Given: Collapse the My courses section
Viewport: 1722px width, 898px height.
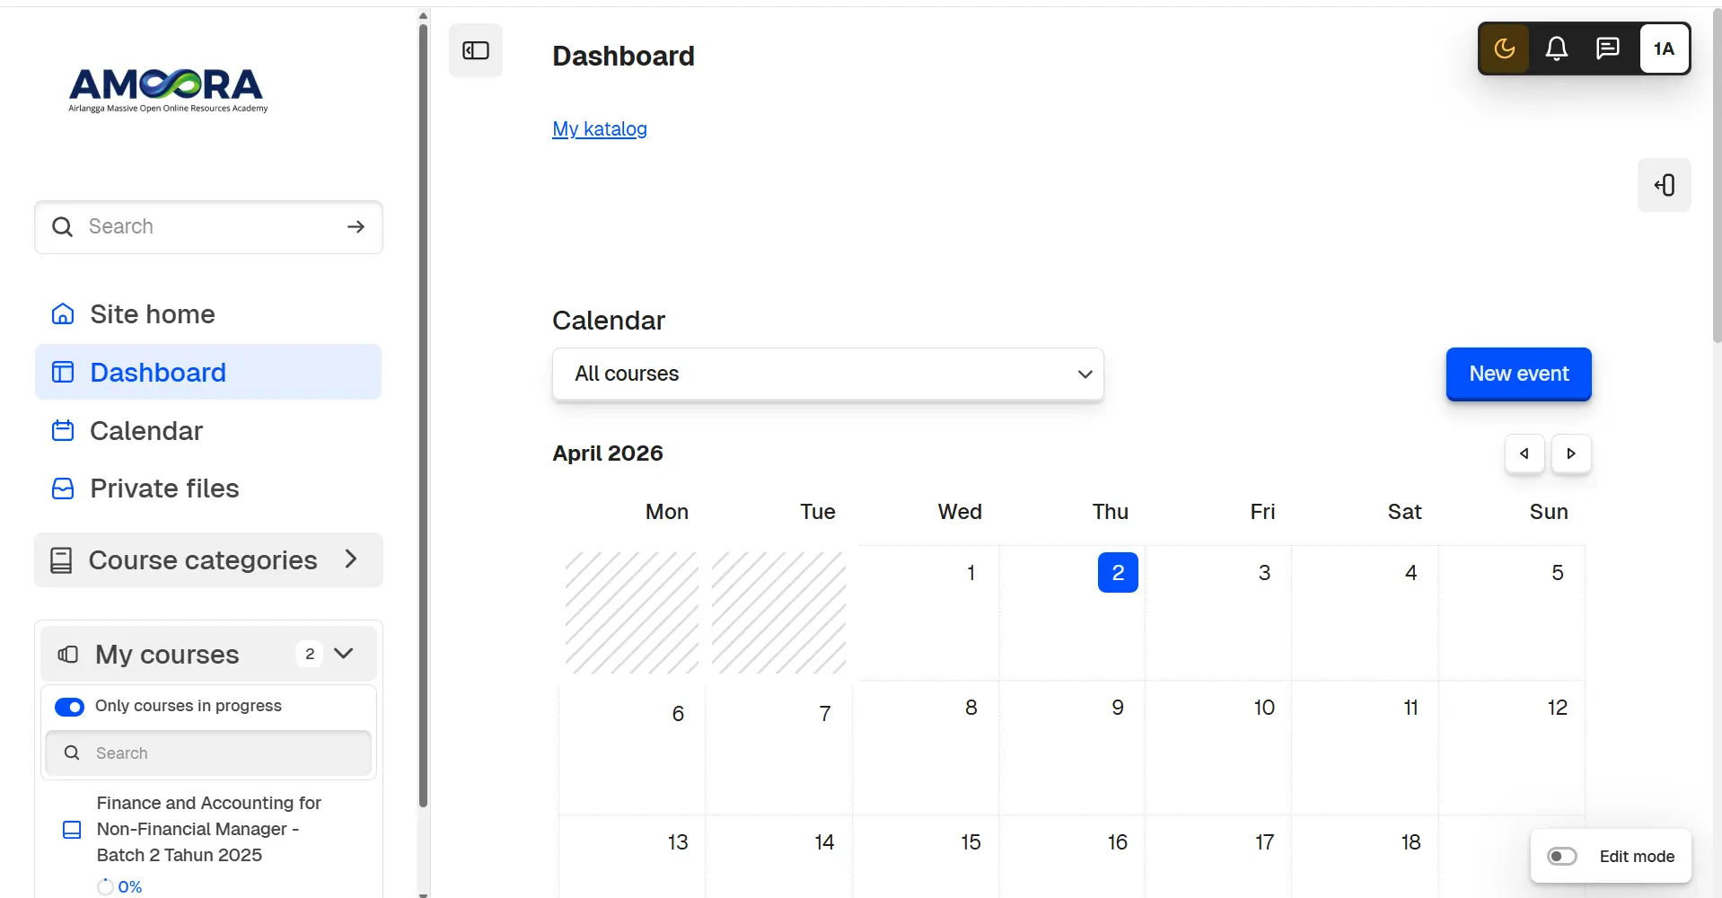Looking at the screenshot, I should (344, 654).
